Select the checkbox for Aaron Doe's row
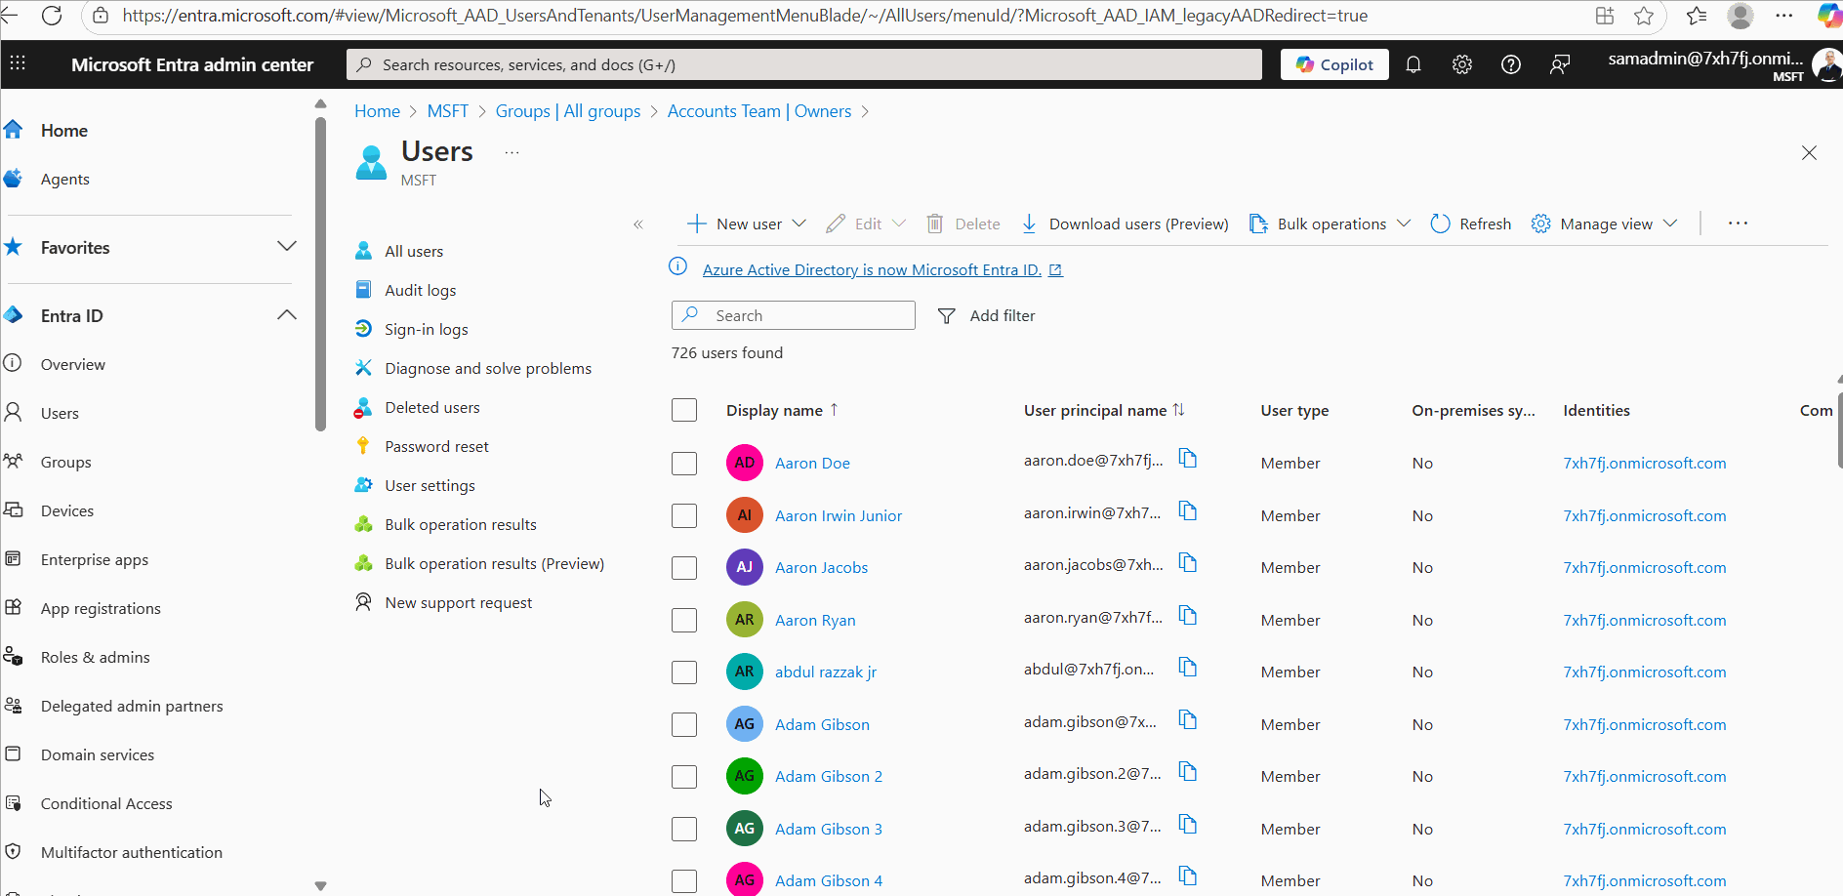This screenshot has width=1843, height=896. click(x=683, y=463)
